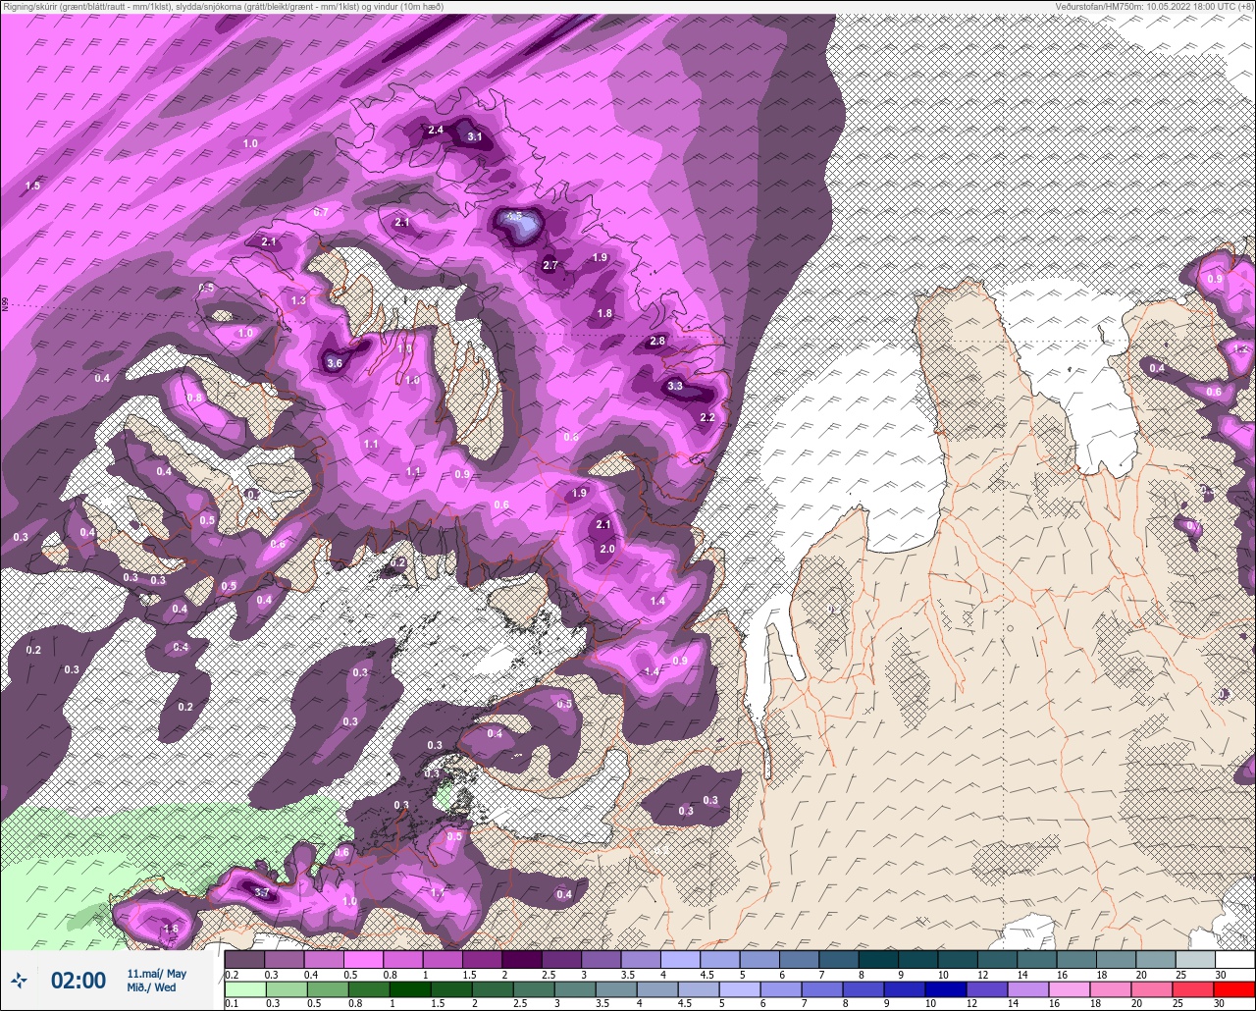Click the 2.8 precipitation value on the map

657,341
